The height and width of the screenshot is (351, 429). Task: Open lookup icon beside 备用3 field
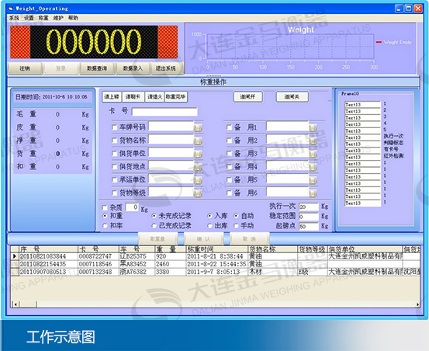[x=313, y=154]
